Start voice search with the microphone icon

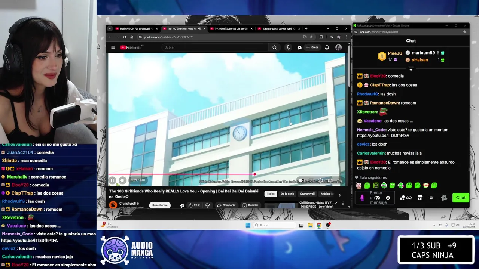(288, 47)
